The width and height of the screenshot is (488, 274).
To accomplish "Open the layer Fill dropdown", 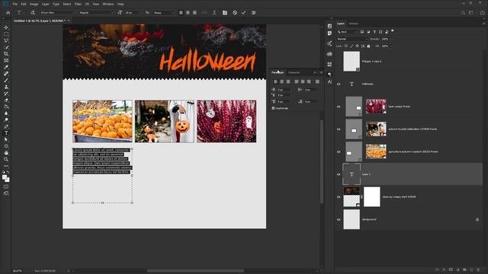I will tap(391, 46).
